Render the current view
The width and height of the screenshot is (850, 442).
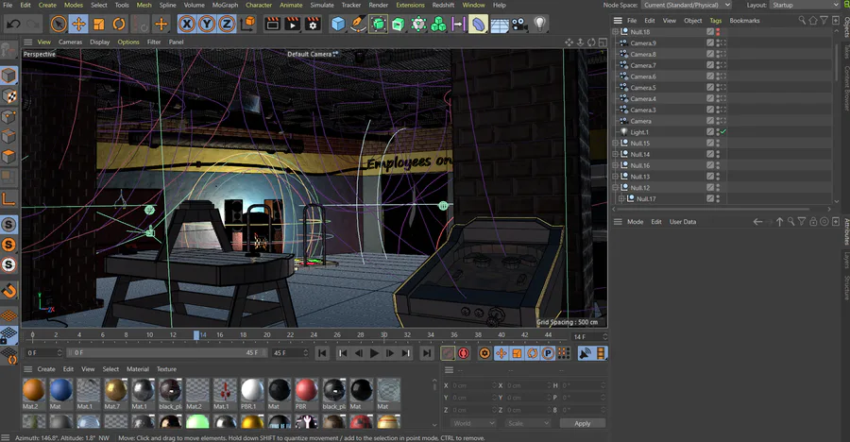pos(272,24)
